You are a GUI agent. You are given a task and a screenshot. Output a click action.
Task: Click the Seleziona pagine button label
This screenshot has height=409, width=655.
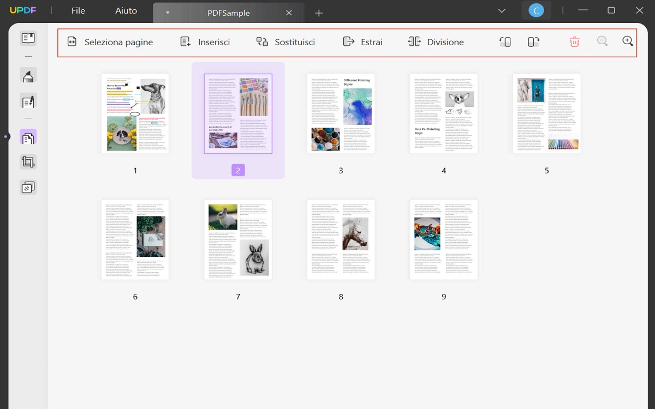[x=118, y=42]
